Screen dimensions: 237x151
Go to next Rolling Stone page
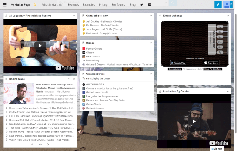pyautogui.click(x=48, y=144)
